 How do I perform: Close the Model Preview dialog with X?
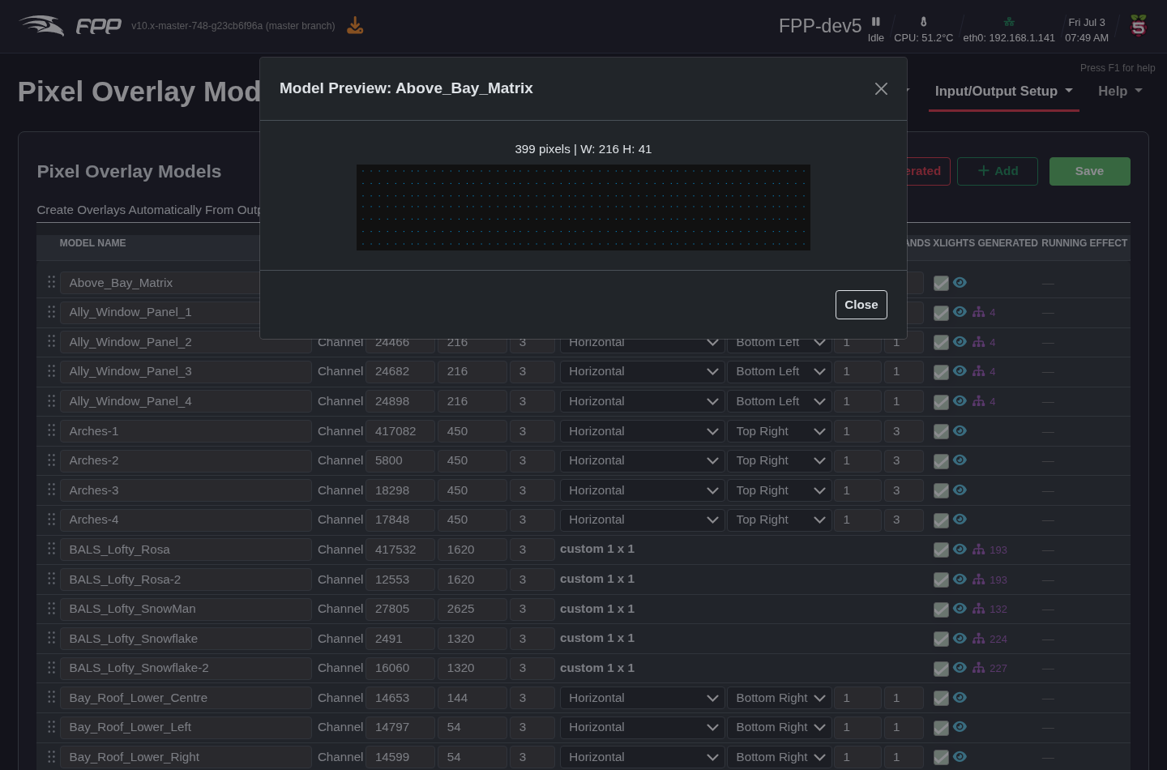pyautogui.click(x=881, y=89)
